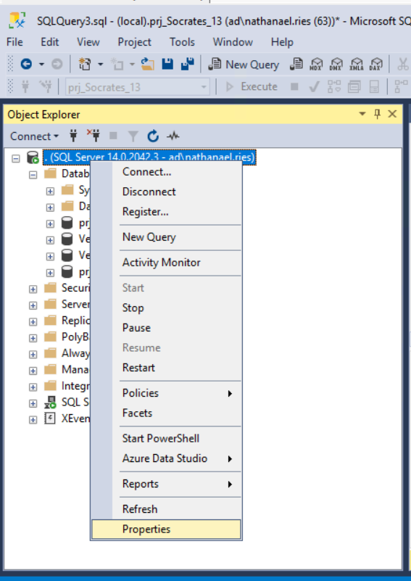
Task: Collapse the SQL Server 14.0.2042.3 root node
Action: (15, 159)
